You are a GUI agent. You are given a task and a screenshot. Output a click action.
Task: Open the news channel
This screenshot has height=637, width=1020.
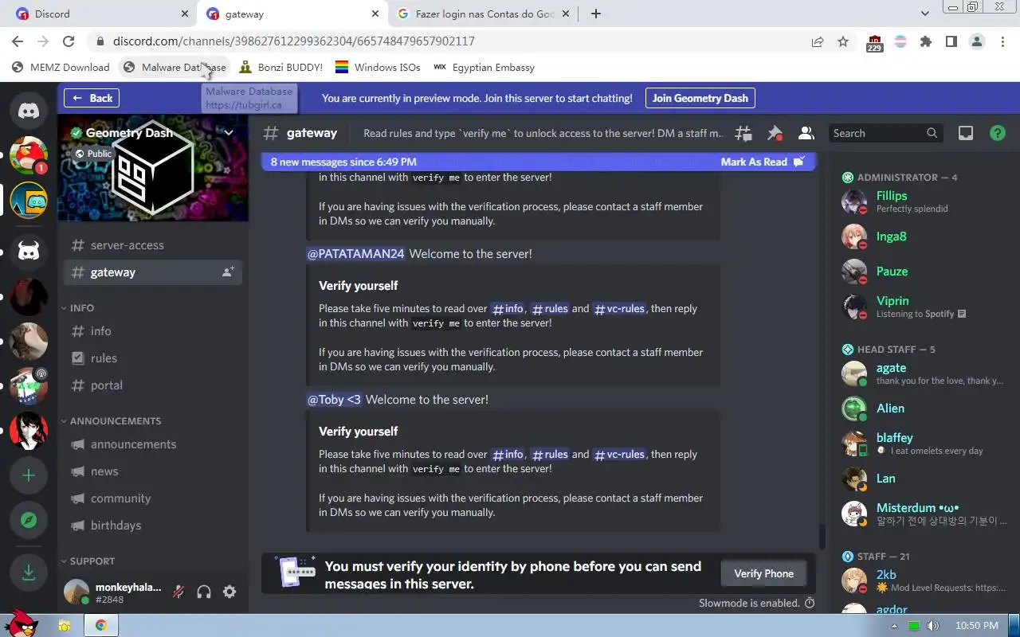(153, 471)
